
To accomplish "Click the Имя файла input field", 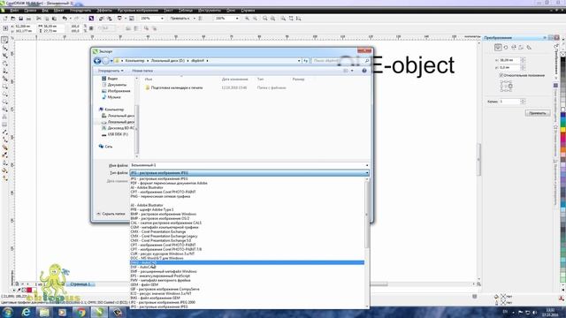I will coord(248,165).
